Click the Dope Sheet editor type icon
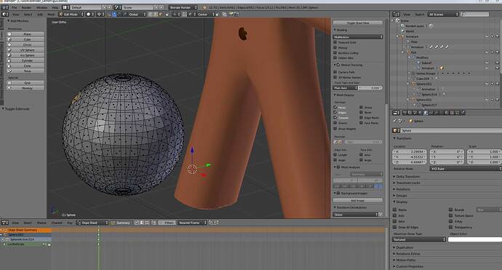502x270 pixels. click(5, 223)
